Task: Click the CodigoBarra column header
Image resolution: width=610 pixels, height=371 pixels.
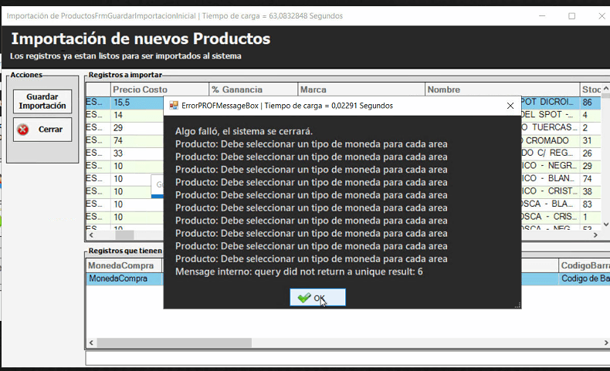Action: pos(583,265)
